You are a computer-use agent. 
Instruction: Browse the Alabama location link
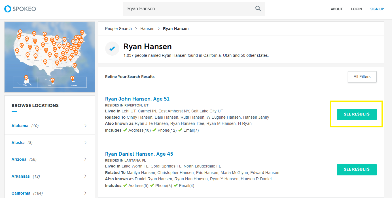pos(20,126)
